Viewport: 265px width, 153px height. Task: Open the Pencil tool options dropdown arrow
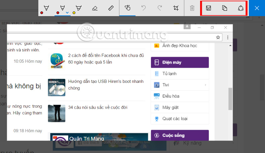click(67, 13)
